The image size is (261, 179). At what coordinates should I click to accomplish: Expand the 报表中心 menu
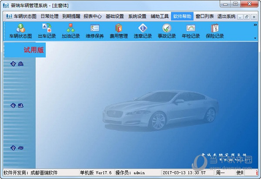click(x=94, y=16)
